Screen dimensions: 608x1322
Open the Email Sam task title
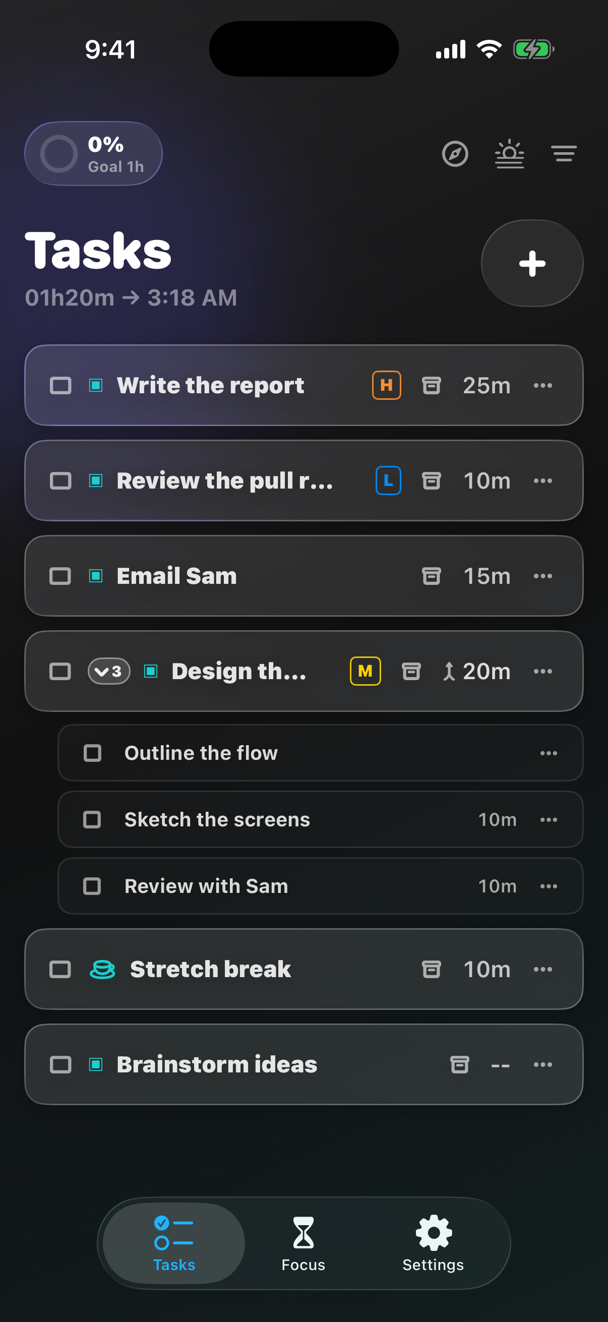[176, 576]
